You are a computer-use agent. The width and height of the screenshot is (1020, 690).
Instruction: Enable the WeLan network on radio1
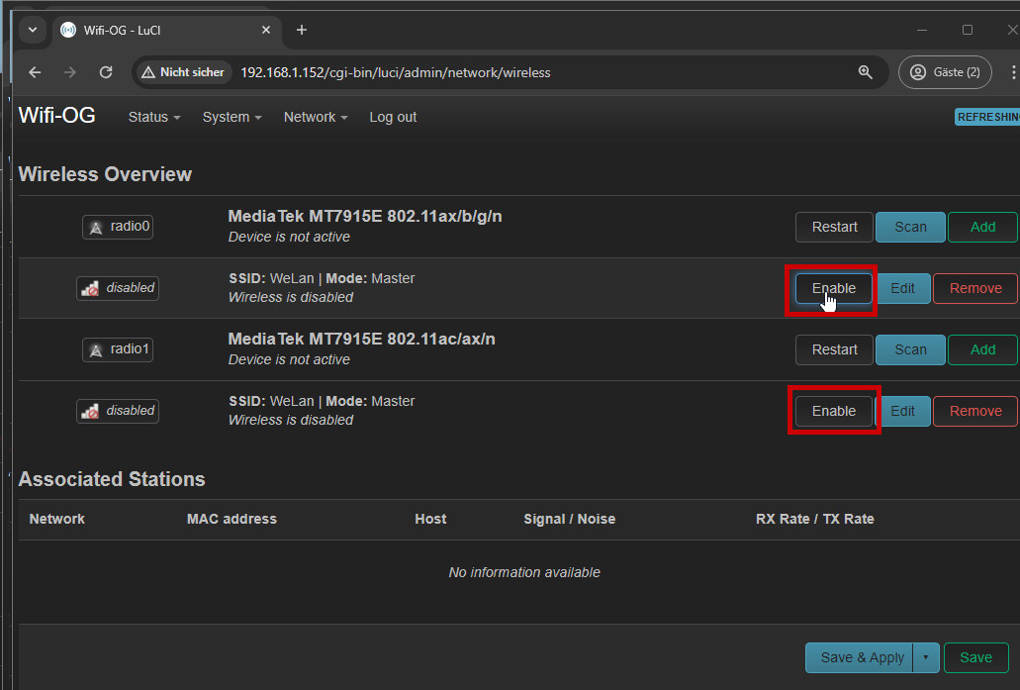833,411
